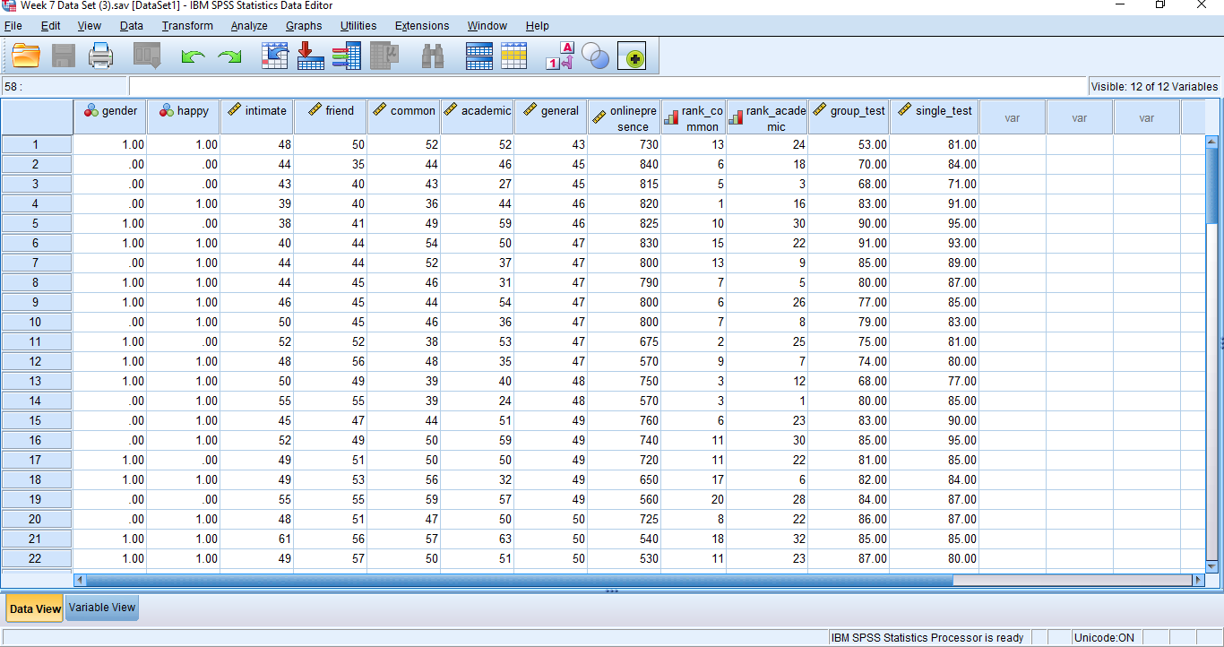Click the horizontal scrollbar left arrow
This screenshot has height=647, width=1224.
(x=80, y=581)
